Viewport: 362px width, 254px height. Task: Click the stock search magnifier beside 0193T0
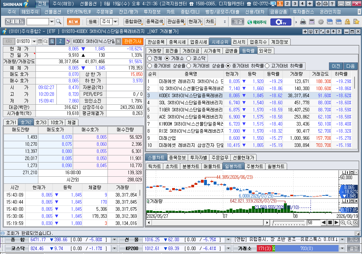pyautogui.click(x=45, y=42)
